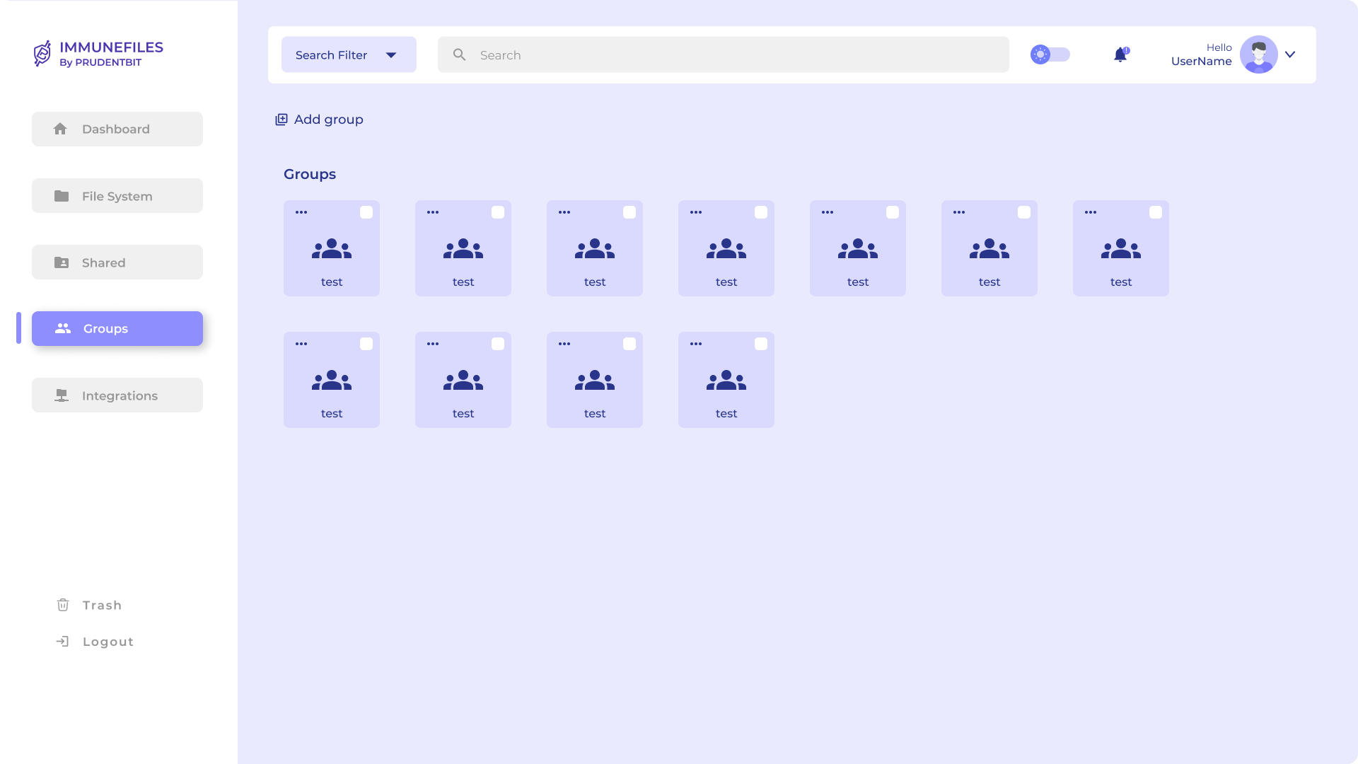The height and width of the screenshot is (764, 1358).
Task: Expand the user account chevron menu
Action: coord(1290,54)
